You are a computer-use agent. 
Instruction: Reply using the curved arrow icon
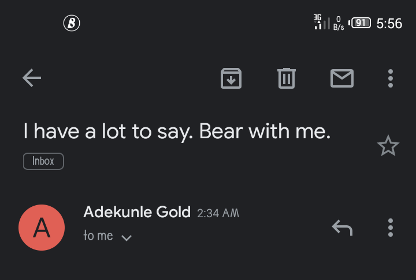point(342,228)
